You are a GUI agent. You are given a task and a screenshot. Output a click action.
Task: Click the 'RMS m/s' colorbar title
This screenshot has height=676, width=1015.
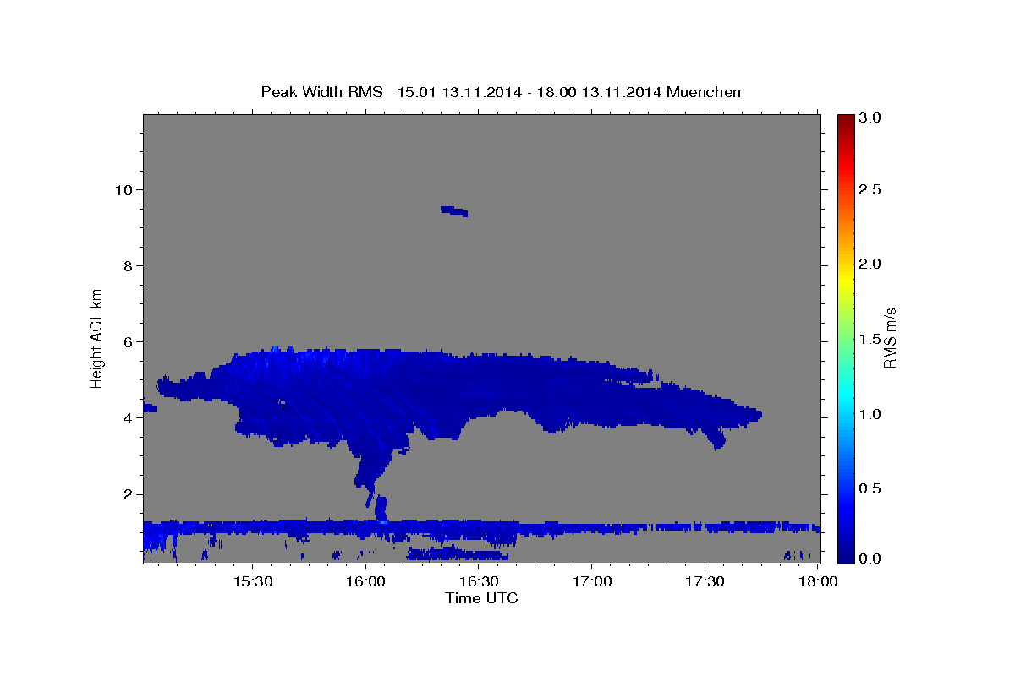891,338
